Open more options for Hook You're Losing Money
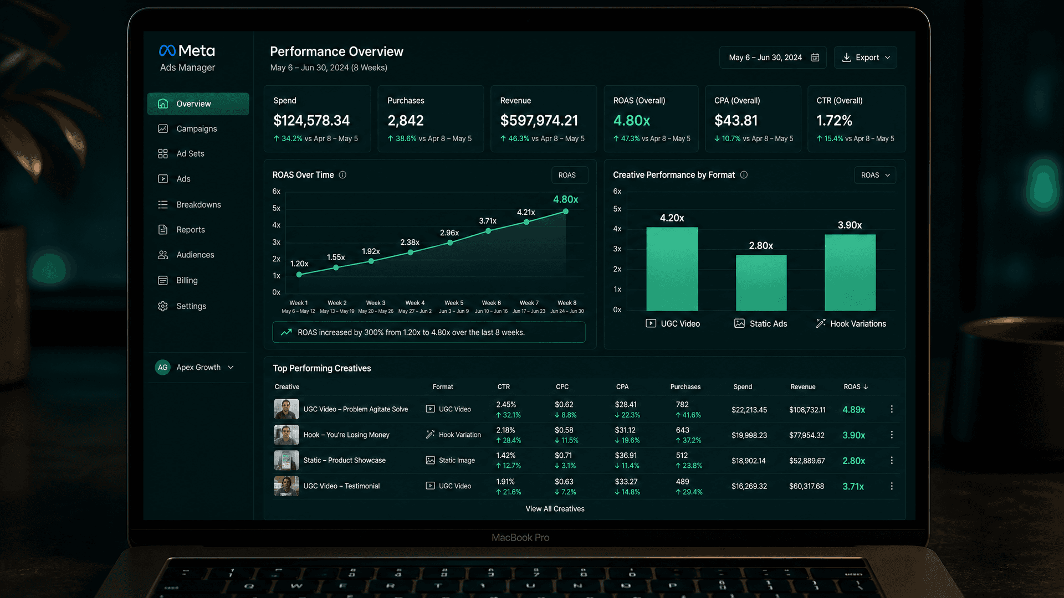This screenshot has height=598, width=1064. click(892, 435)
